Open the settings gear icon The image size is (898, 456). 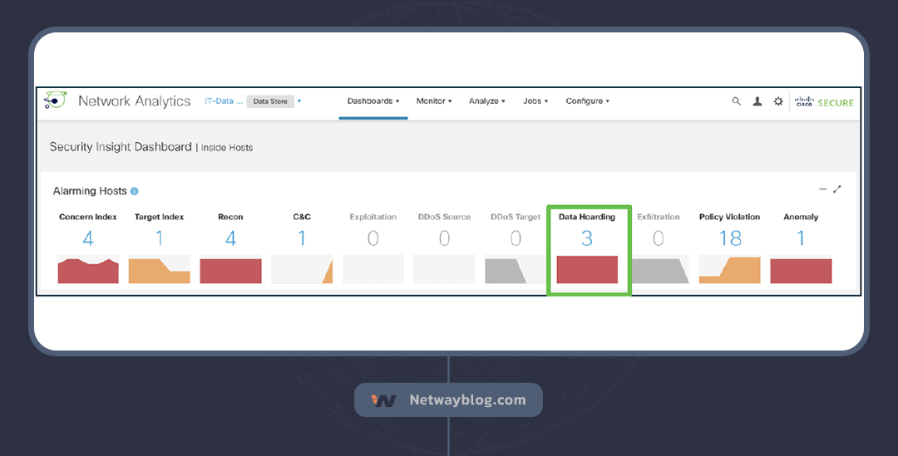click(x=778, y=101)
